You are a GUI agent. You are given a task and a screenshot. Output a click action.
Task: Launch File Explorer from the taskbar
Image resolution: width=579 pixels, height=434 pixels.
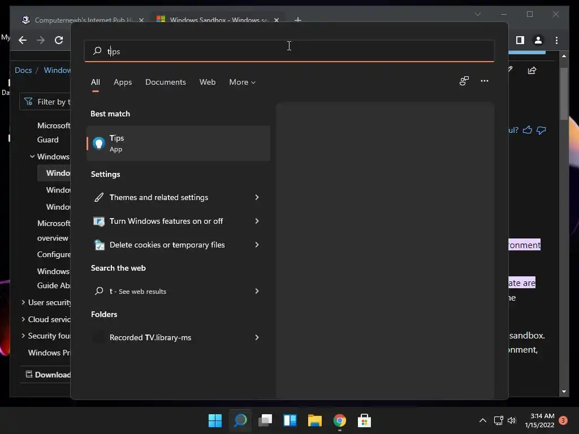(x=314, y=420)
